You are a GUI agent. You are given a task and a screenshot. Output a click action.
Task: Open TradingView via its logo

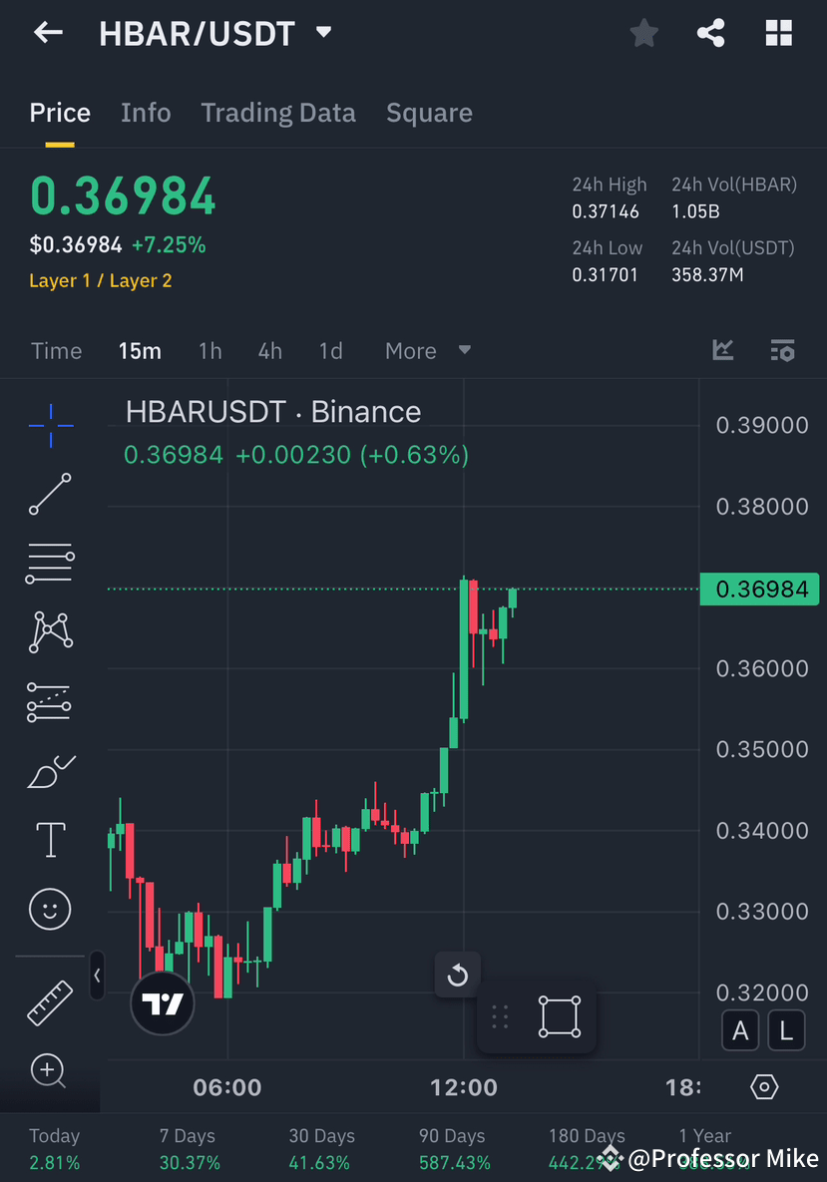162,1003
